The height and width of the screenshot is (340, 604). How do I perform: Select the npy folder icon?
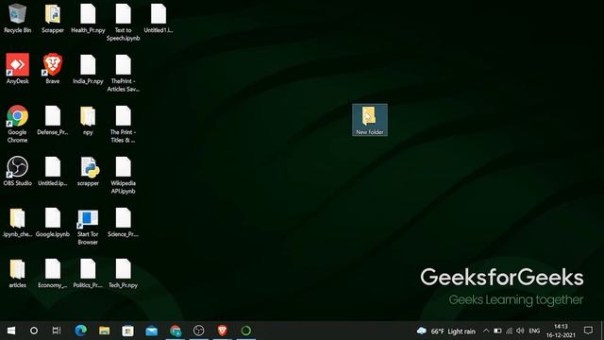click(88, 120)
